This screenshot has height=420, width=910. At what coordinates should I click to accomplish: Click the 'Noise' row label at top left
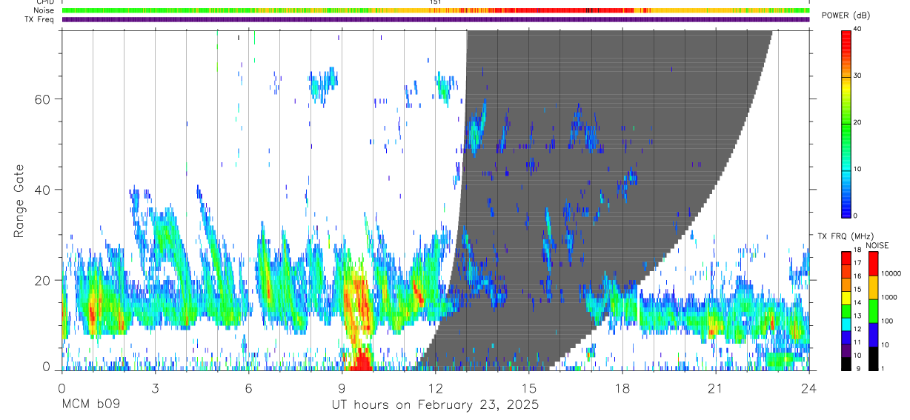[x=44, y=11]
